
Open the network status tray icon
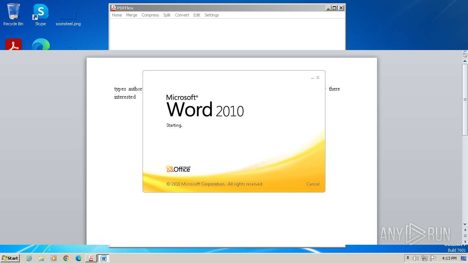tap(424, 258)
